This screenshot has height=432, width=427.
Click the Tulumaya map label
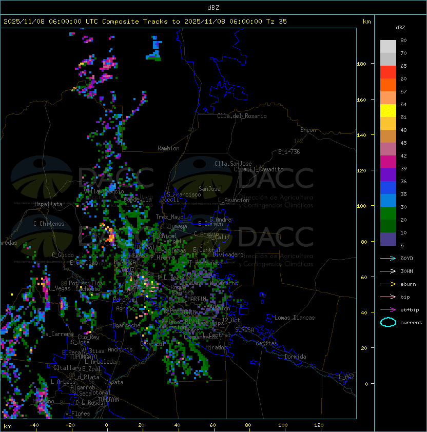pos(175,226)
